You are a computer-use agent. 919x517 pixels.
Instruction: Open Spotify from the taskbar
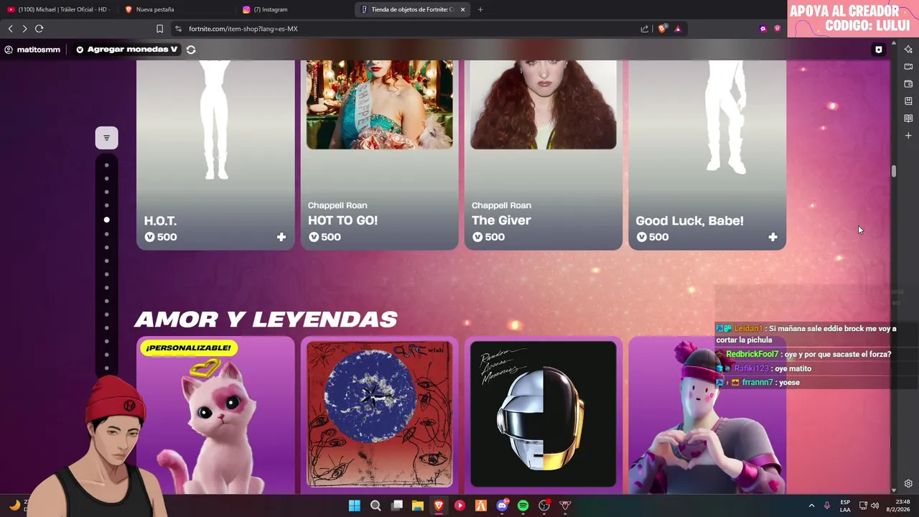click(x=523, y=506)
